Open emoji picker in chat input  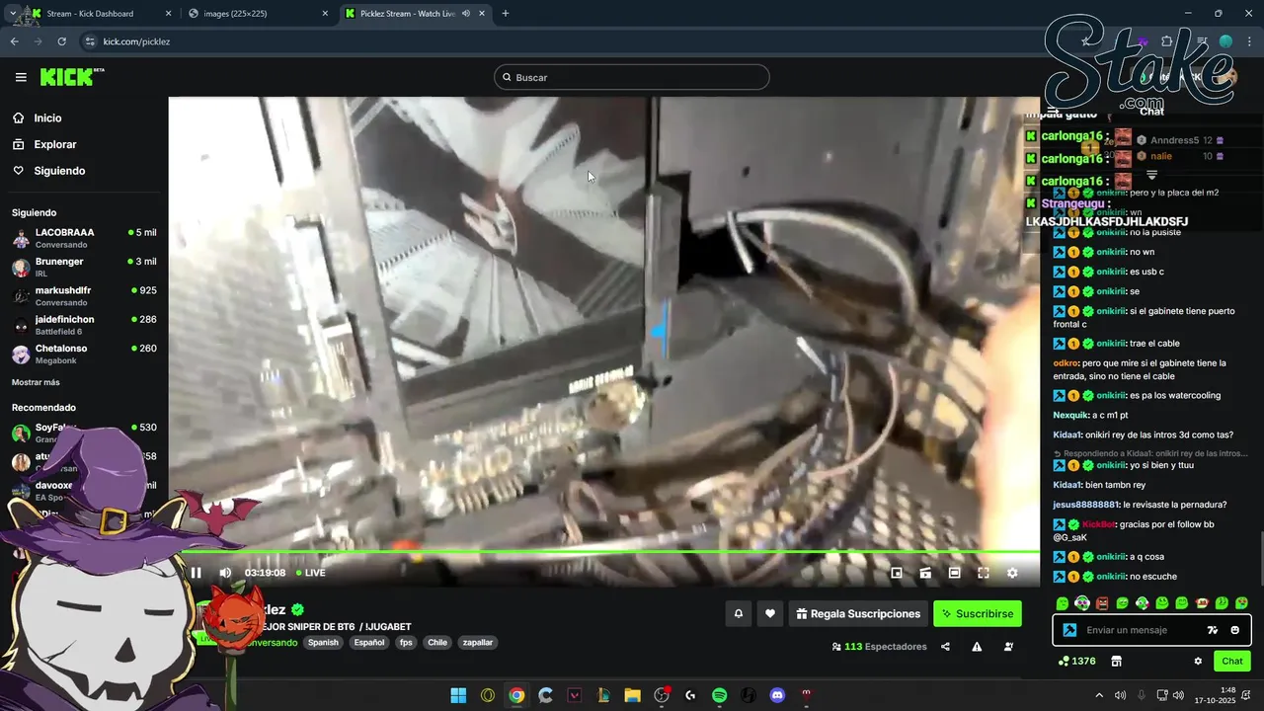[x=1234, y=630]
